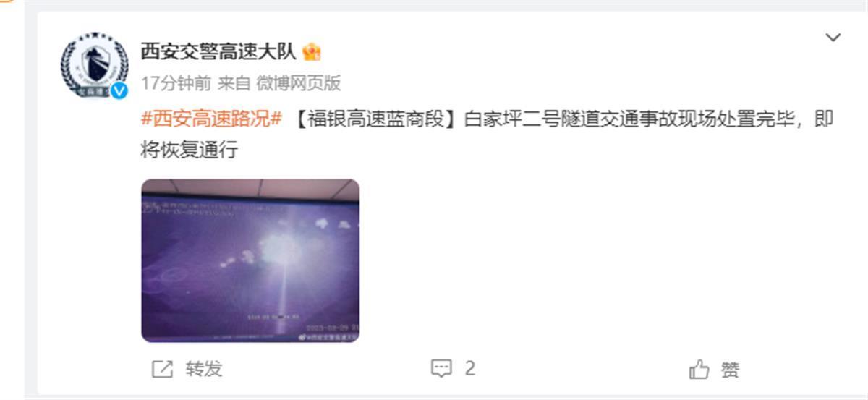The image size is (868, 400).
Task: Open the comments via count 2
Action: 470,369
